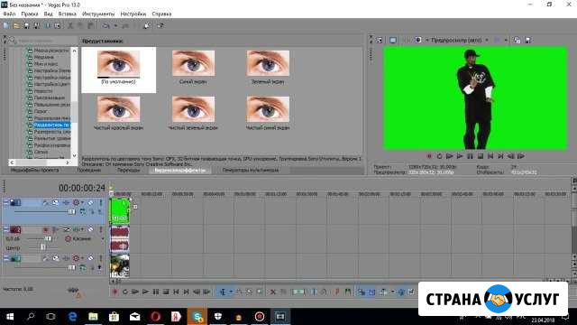Open the Предпросмотр quality dropdown

coord(487,40)
